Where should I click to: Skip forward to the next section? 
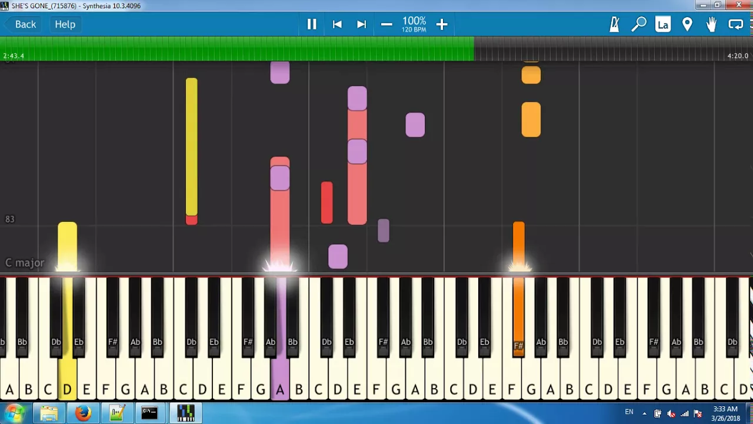(x=361, y=24)
